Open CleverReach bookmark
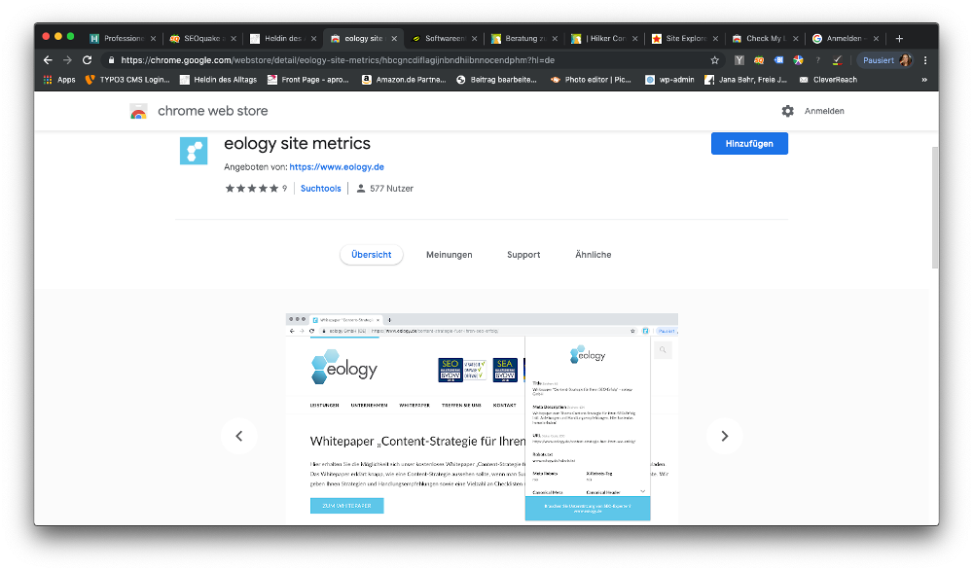973x571 pixels. point(828,80)
